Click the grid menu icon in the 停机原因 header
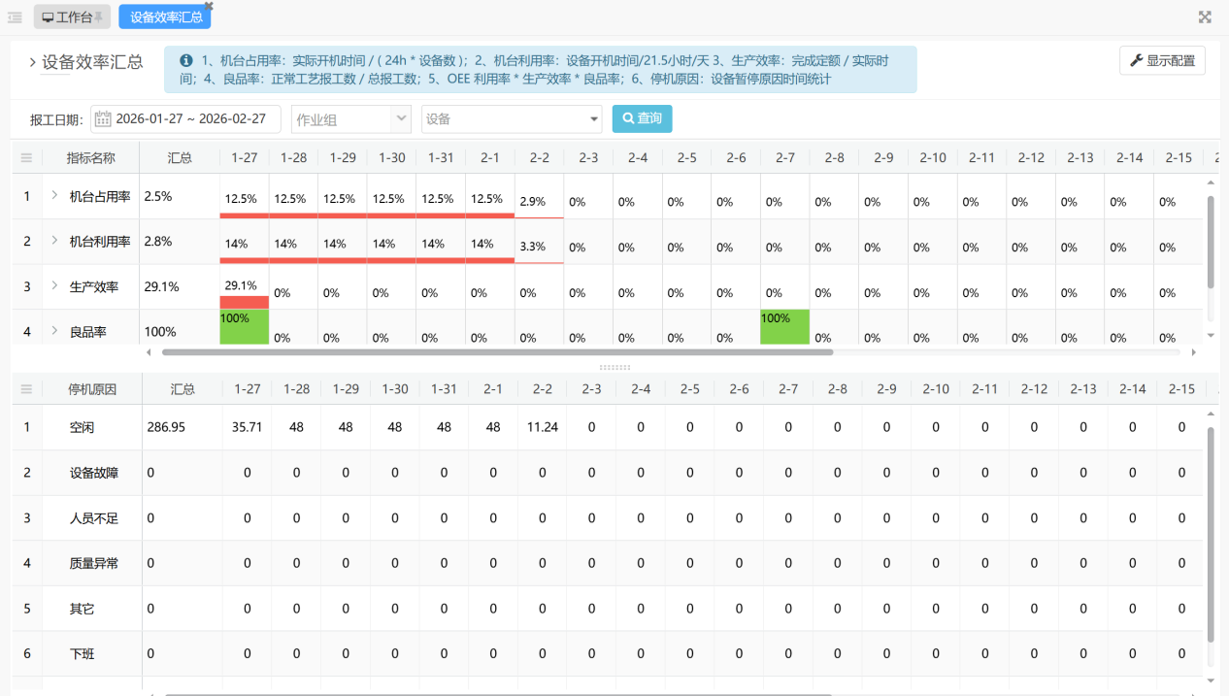The height and width of the screenshot is (696, 1229). (26, 388)
